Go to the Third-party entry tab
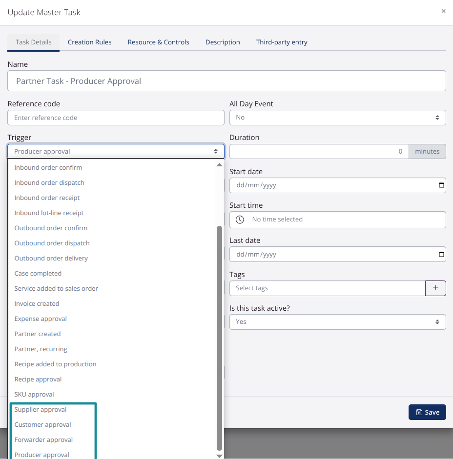Viewport: 453px width, 459px height. (x=282, y=42)
